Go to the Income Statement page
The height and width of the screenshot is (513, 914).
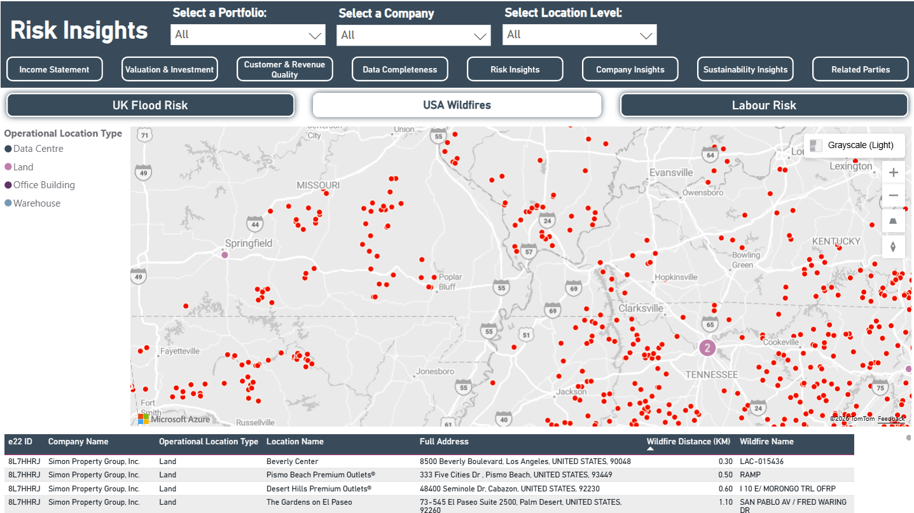pos(55,69)
